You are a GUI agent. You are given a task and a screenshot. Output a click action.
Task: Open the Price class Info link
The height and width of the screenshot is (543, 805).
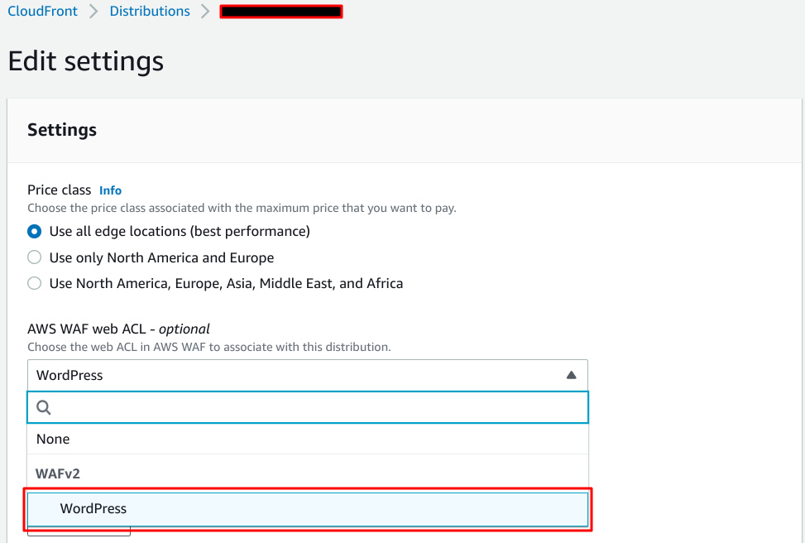click(110, 190)
